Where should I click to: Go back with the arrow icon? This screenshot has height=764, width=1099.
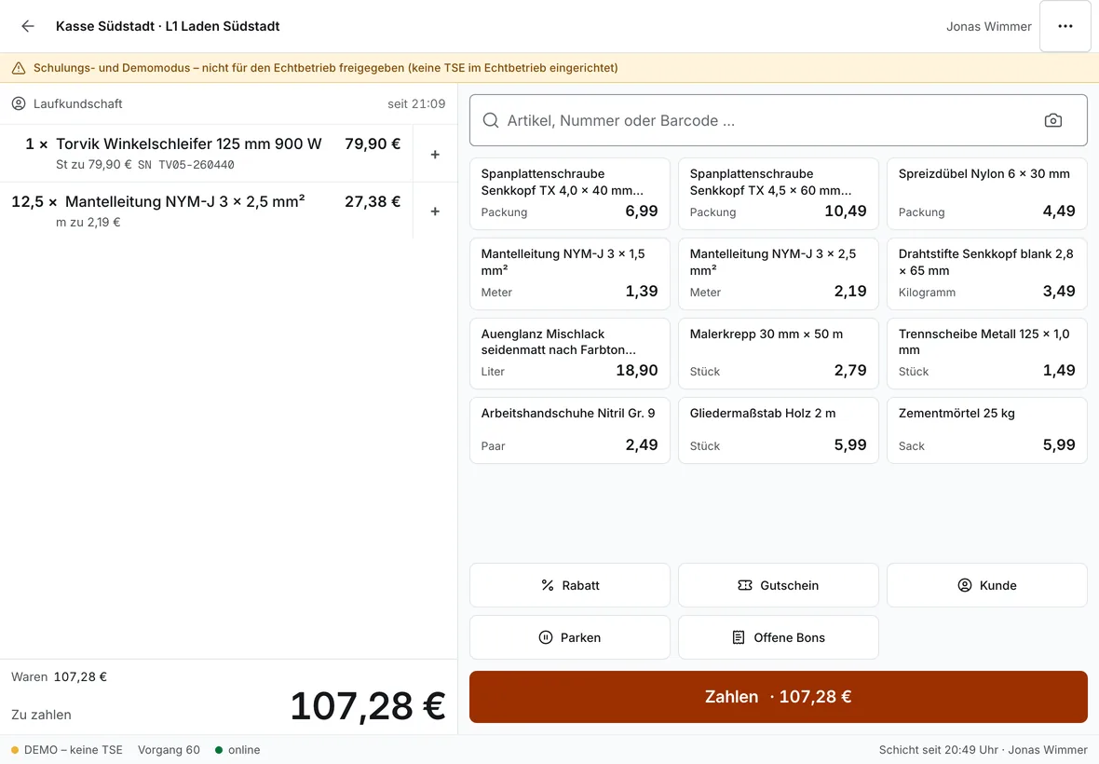tap(27, 26)
